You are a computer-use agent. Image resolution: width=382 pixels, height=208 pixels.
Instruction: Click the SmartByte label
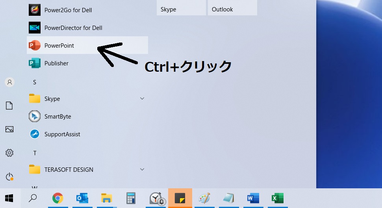tap(58, 117)
